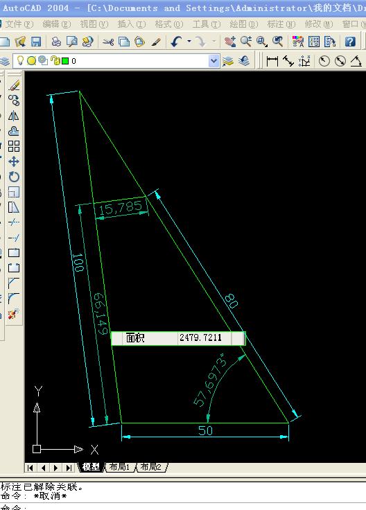Viewport: 366px width, 510px height.
Task: Toggle layer 0 on/off light bulb
Action: click(20, 60)
